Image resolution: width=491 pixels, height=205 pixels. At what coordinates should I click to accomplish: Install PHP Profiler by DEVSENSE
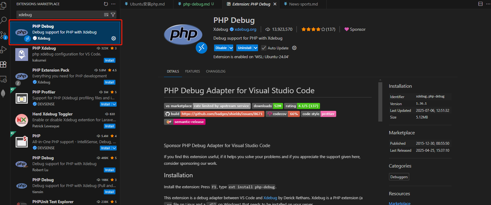(106, 104)
